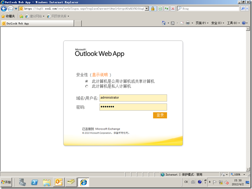This screenshot has height=189, width=252.
Task: Click the Print icon in command bar
Action: click(188, 23)
